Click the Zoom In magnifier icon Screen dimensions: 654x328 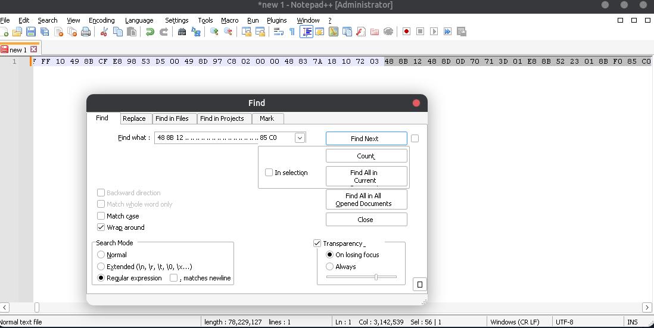point(214,32)
